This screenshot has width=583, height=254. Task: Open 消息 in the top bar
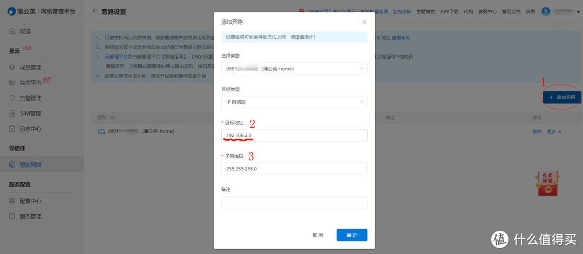coord(531,11)
